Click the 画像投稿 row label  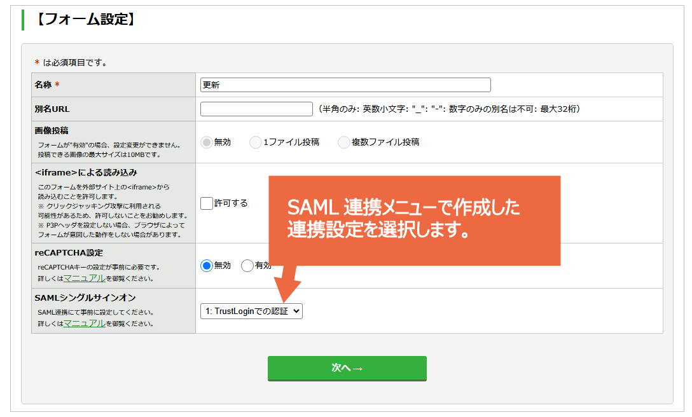pos(52,130)
